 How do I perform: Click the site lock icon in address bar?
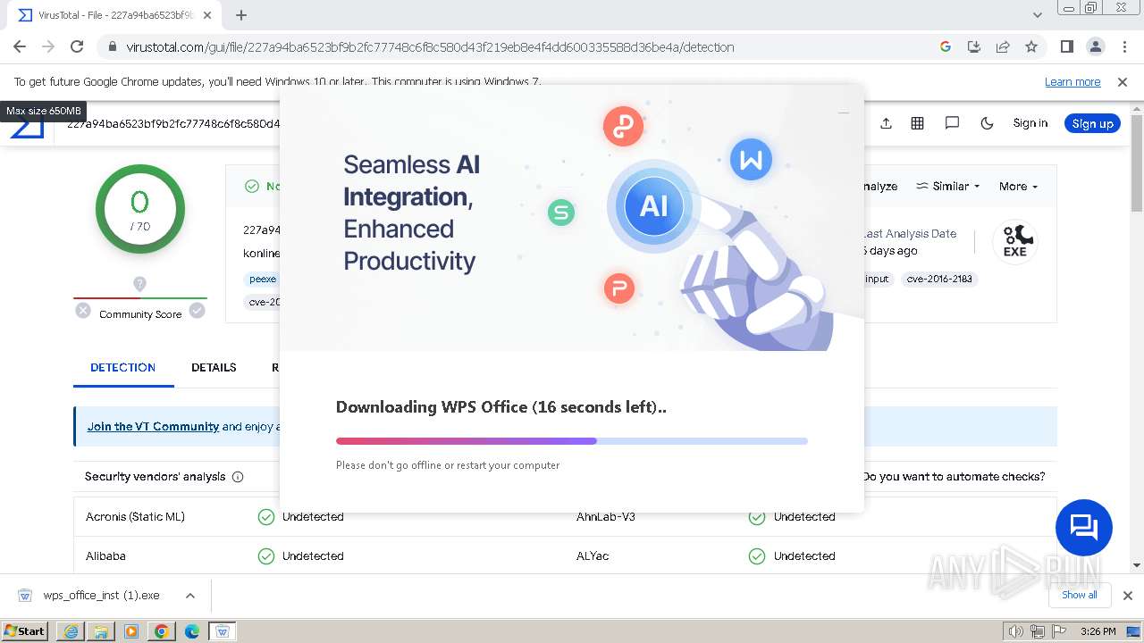coord(112,46)
